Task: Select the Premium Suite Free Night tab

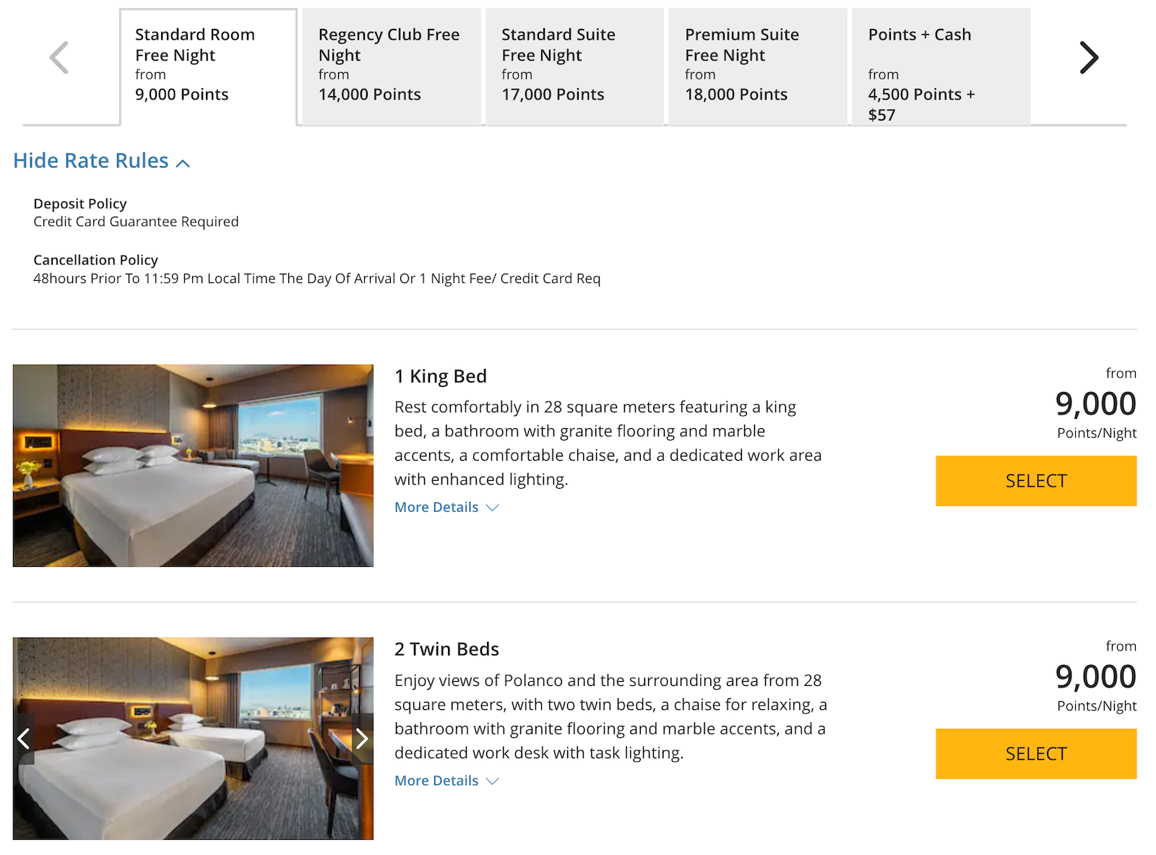Action: [757, 65]
